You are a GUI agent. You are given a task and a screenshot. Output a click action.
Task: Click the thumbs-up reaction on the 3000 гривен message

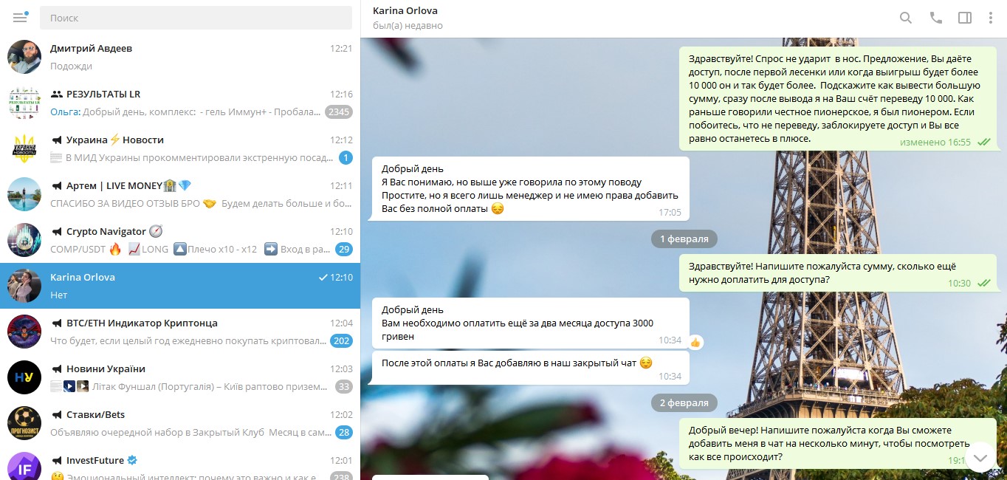(x=695, y=343)
